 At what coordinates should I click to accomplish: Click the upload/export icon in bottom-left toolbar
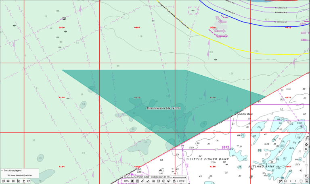click(24, 181)
